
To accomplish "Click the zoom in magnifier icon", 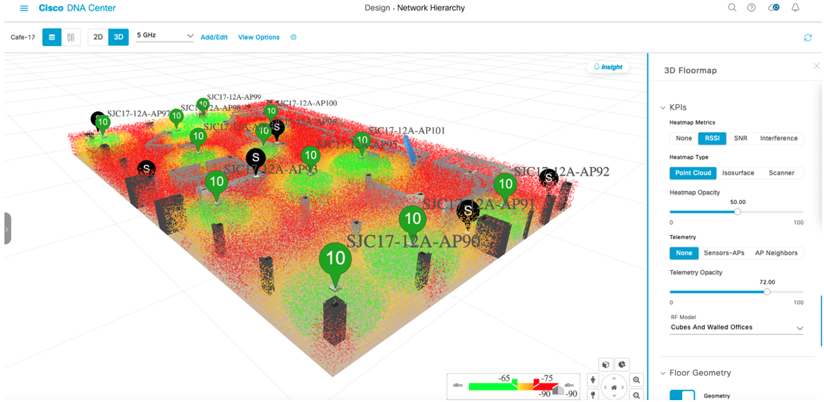I will 636,380.
